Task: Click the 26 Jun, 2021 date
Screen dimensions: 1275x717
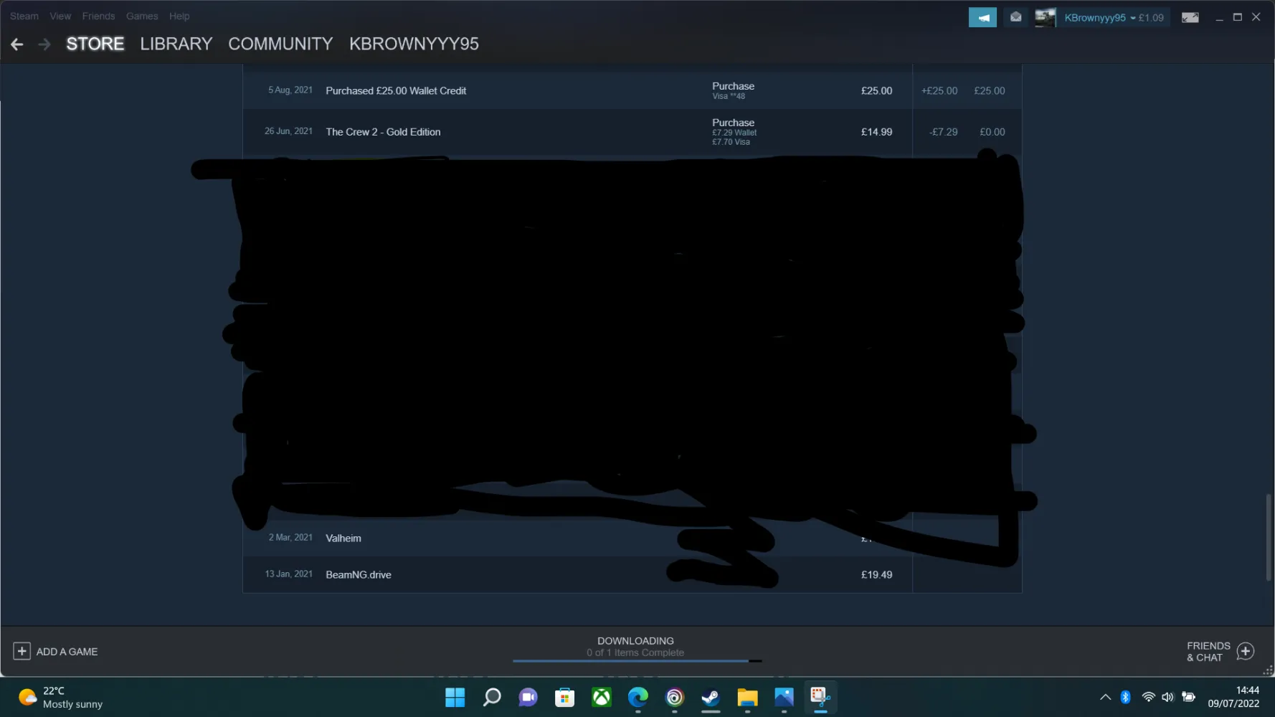Action: pos(288,131)
